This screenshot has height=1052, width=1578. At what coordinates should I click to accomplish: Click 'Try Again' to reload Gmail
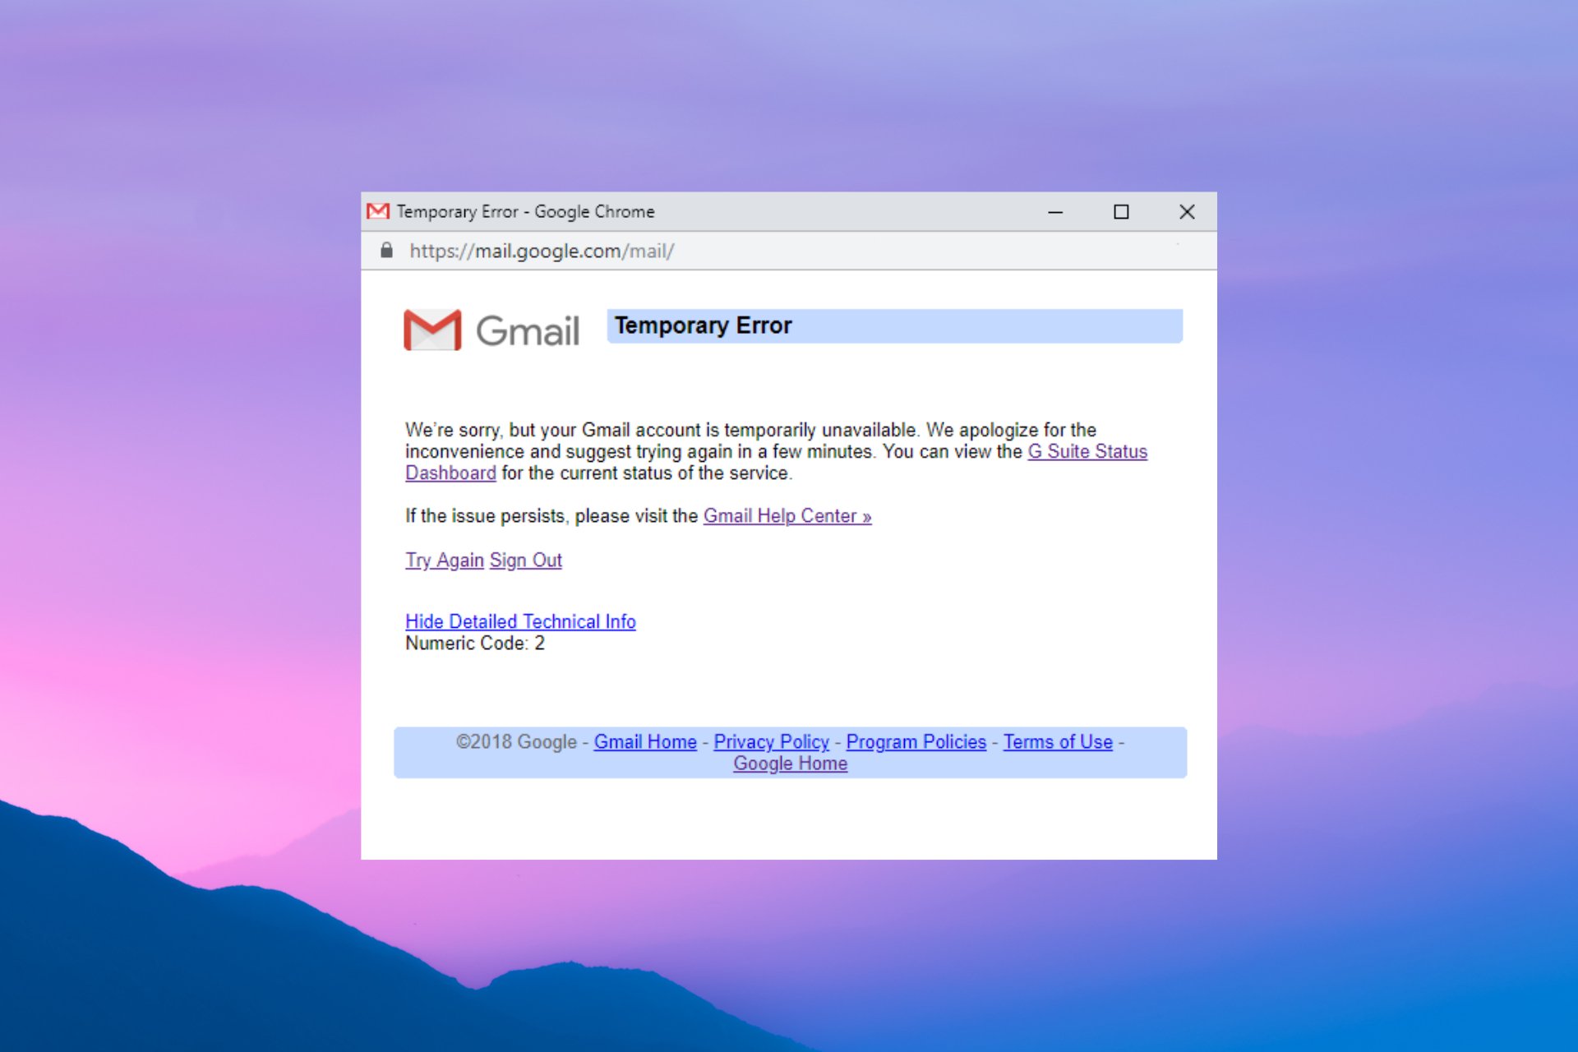(444, 560)
